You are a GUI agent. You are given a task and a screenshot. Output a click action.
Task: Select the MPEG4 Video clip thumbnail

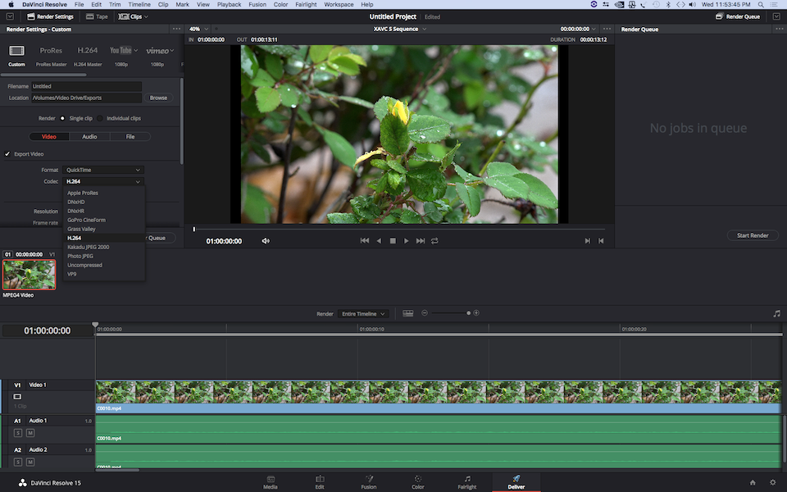[x=30, y=275]
